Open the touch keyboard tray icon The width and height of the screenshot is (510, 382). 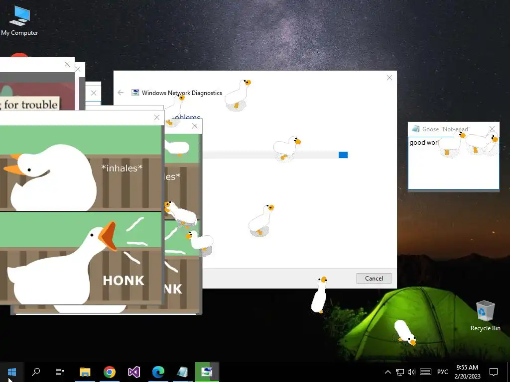coord(425,372)
